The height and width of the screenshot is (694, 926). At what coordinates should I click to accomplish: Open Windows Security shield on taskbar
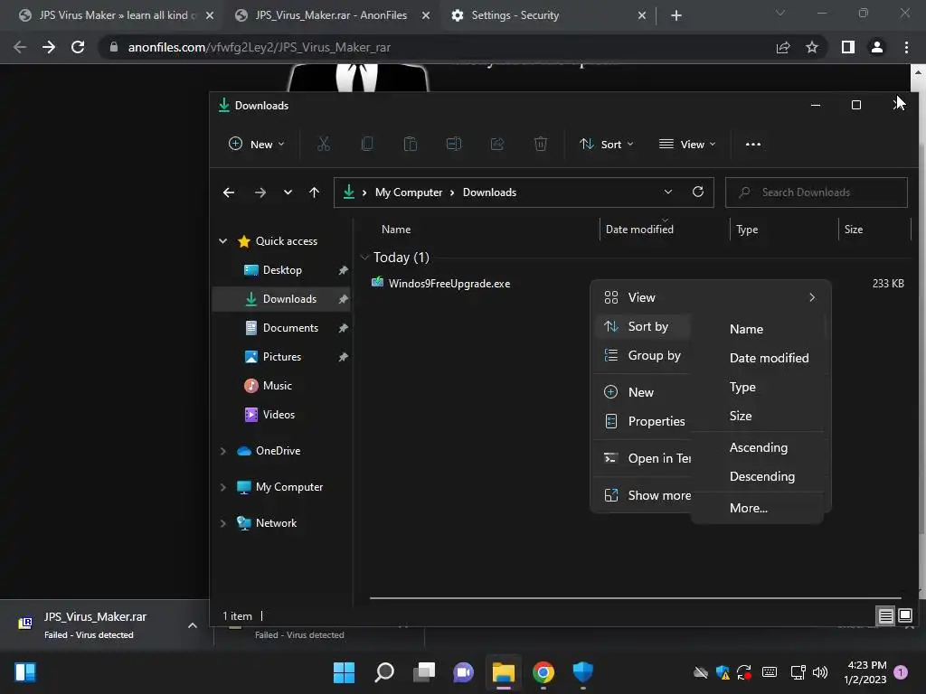point(583,672)
